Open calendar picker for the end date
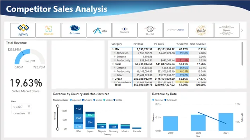Image resolution: width=250 pixels, height=140 pixels. (x=29, y=113)
